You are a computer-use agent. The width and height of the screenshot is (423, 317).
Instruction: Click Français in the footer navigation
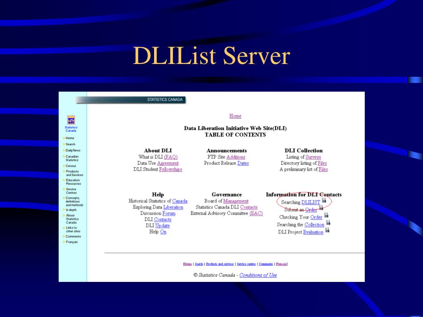click(281, 264)
